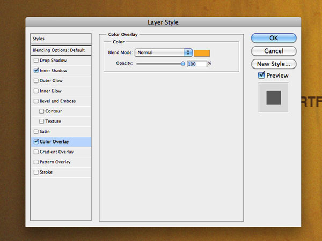The width and height of the screenshot is (322, 241).
Task: Click the Opacity percentage input field
Action: (x=197, y=63)
